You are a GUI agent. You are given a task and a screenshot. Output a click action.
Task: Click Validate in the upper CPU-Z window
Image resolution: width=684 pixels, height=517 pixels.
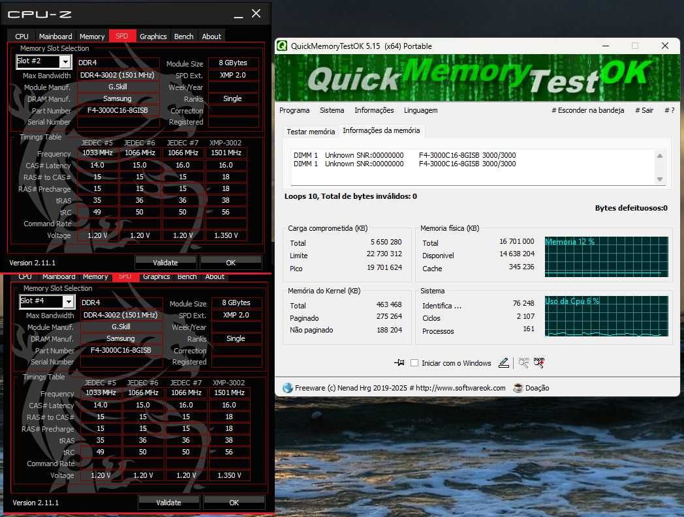pyautogui.click(x=165, y=263)
